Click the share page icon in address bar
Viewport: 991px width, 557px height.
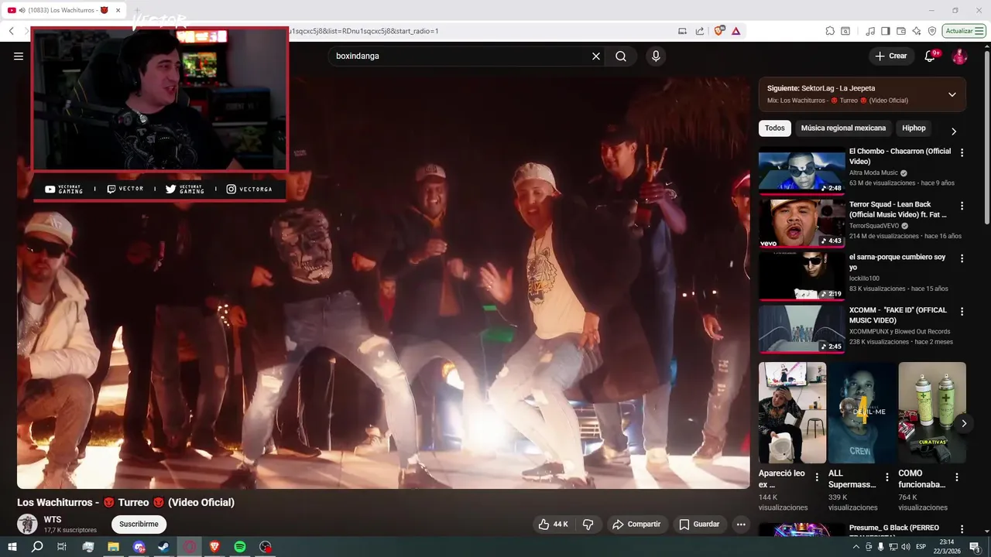pyautogui.click(x=700, y=31)
